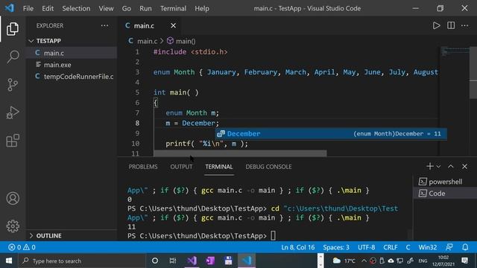
Task: Switch to the DEBUG CONSOLE tab
Action: tap(268, 167)
